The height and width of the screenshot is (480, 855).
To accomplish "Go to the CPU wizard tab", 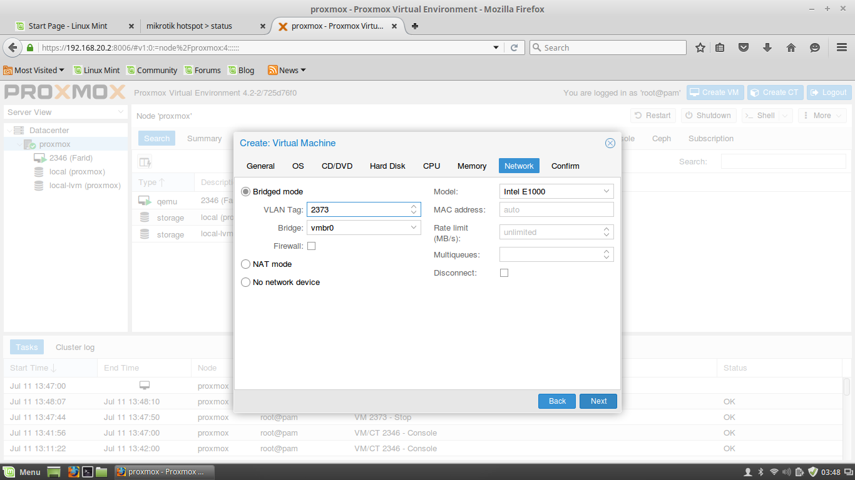I will (x=431, y=166).
